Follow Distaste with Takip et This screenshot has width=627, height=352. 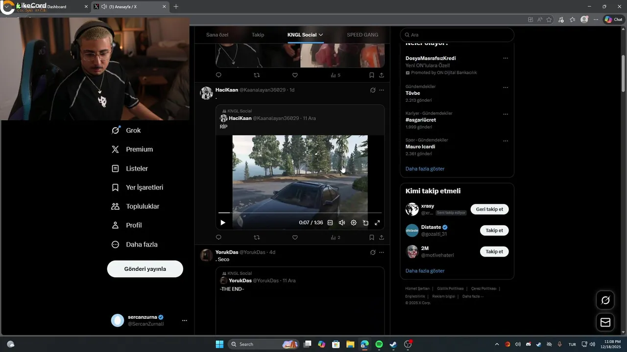(494, 230)
